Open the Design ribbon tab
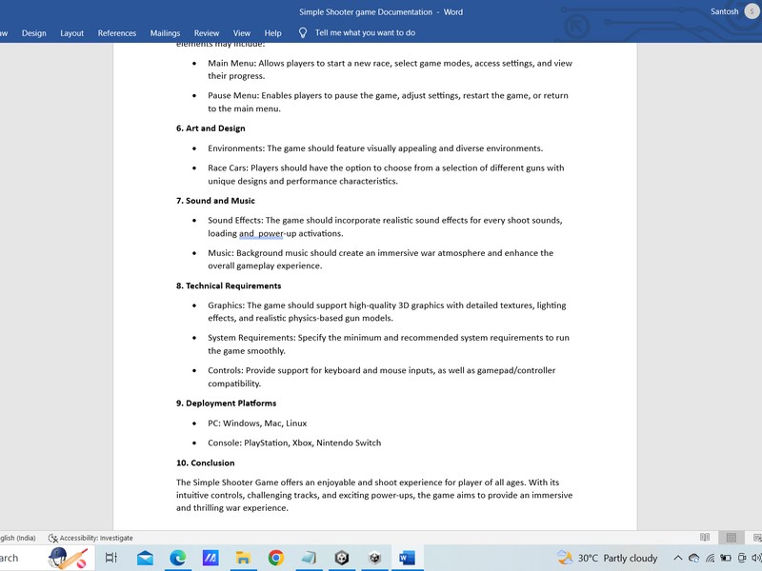Image resolution: width=762 pixels, height=571 pixels. 34,33
